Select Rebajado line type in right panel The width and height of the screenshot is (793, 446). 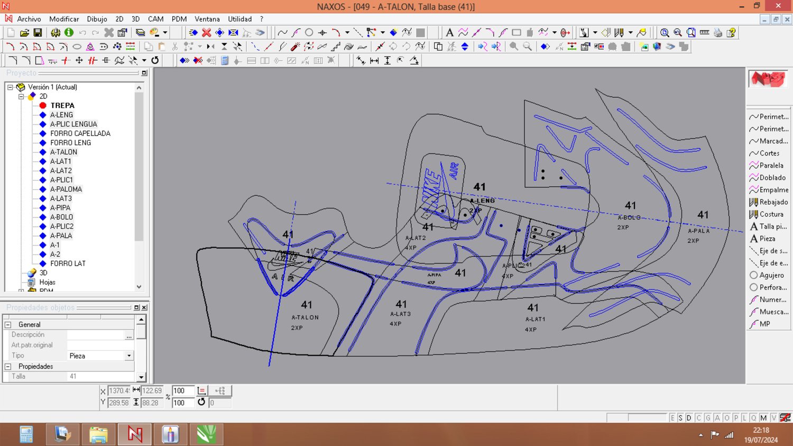coord(769,202)
